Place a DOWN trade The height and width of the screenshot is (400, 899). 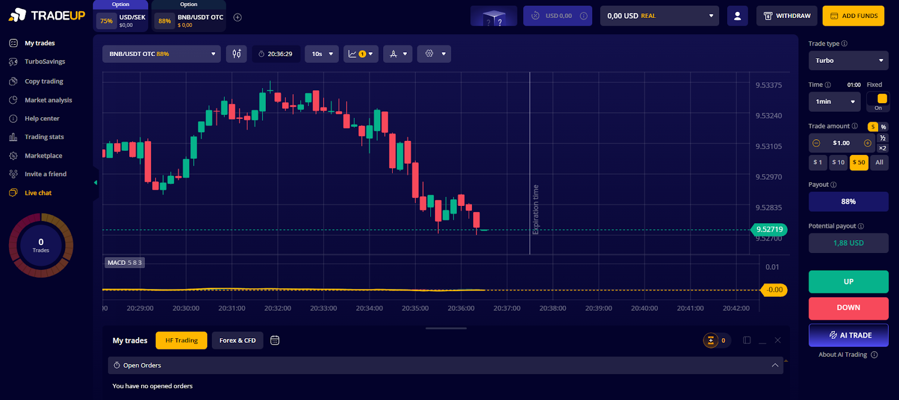pos(848,308)
